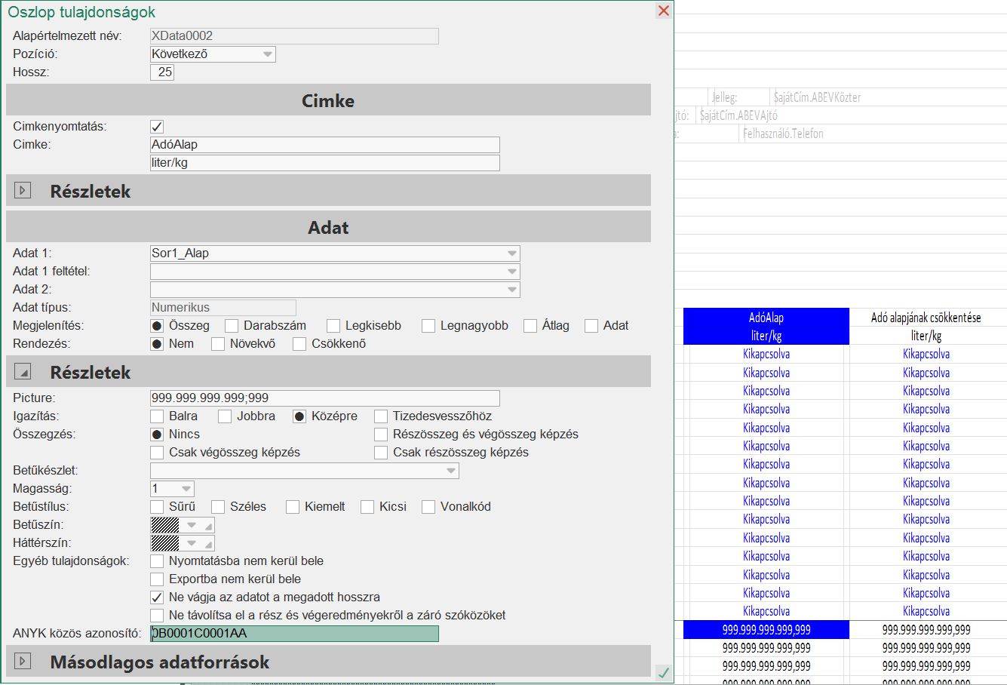Click the Picture format input field

(324, 398)
